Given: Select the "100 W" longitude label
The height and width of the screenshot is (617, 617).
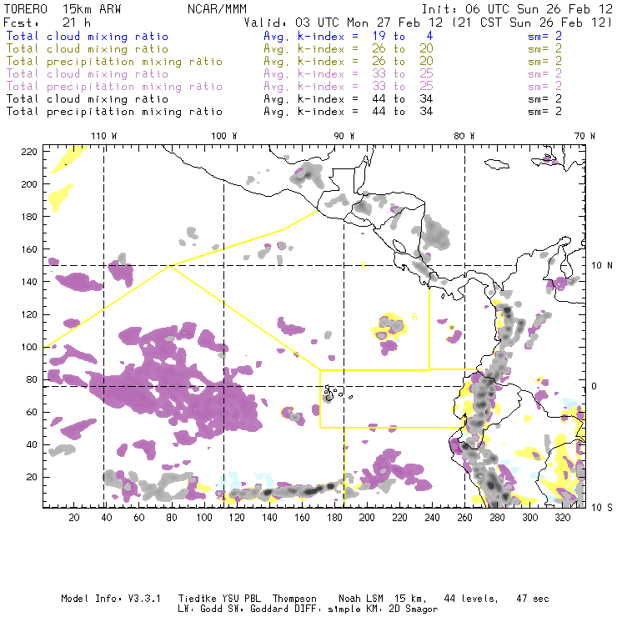Looking at the screenshot, I should pyautogui.click(x=224, y=136).
